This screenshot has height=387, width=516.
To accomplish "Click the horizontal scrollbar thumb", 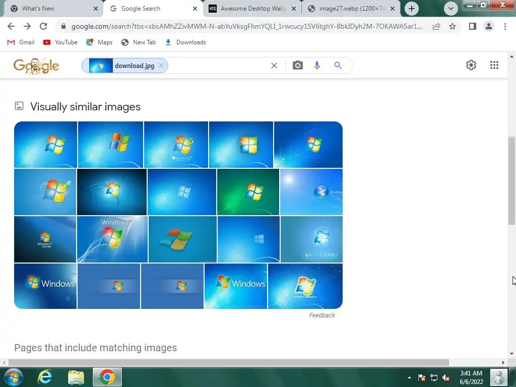I will [229, 362].
